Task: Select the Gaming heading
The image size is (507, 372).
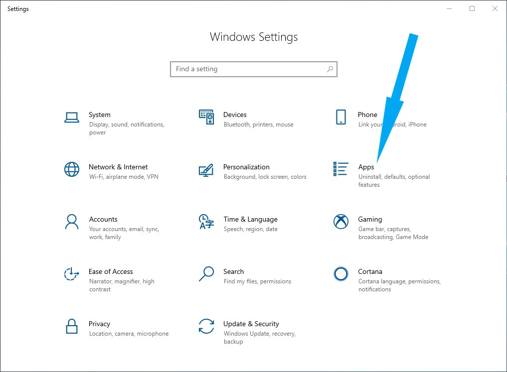Action: pyautogui.click(x=370, y=220)
